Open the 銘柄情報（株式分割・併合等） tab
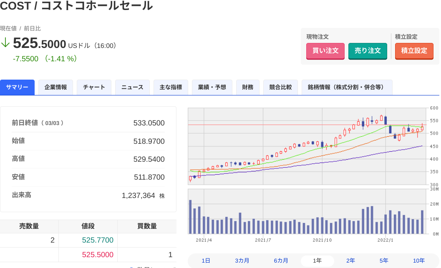Screen dimensions: 441x268 347,88
